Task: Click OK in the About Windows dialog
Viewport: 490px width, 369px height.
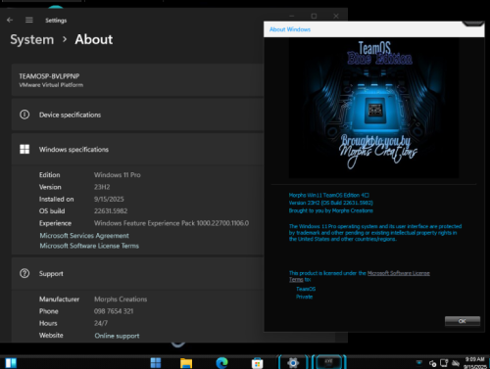Action: click(x=463, y=321)
